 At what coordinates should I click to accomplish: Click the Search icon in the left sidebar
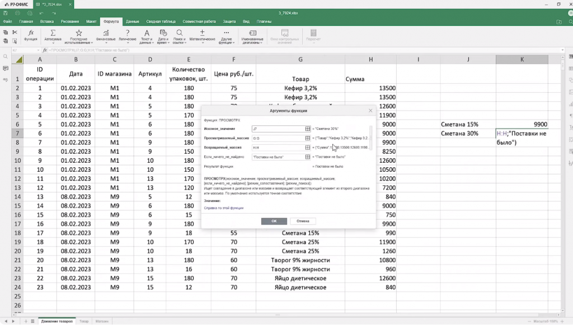coord(6,56)
